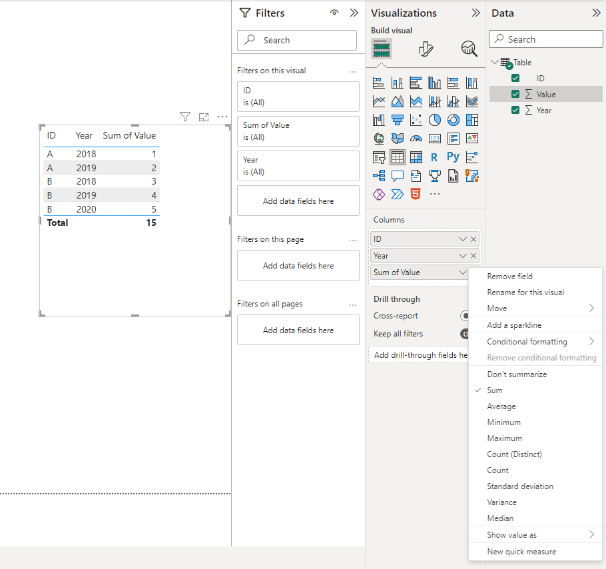Open the Format visual paintbrush tab
The image size is (606, 569).
click(x=426, y=49)
